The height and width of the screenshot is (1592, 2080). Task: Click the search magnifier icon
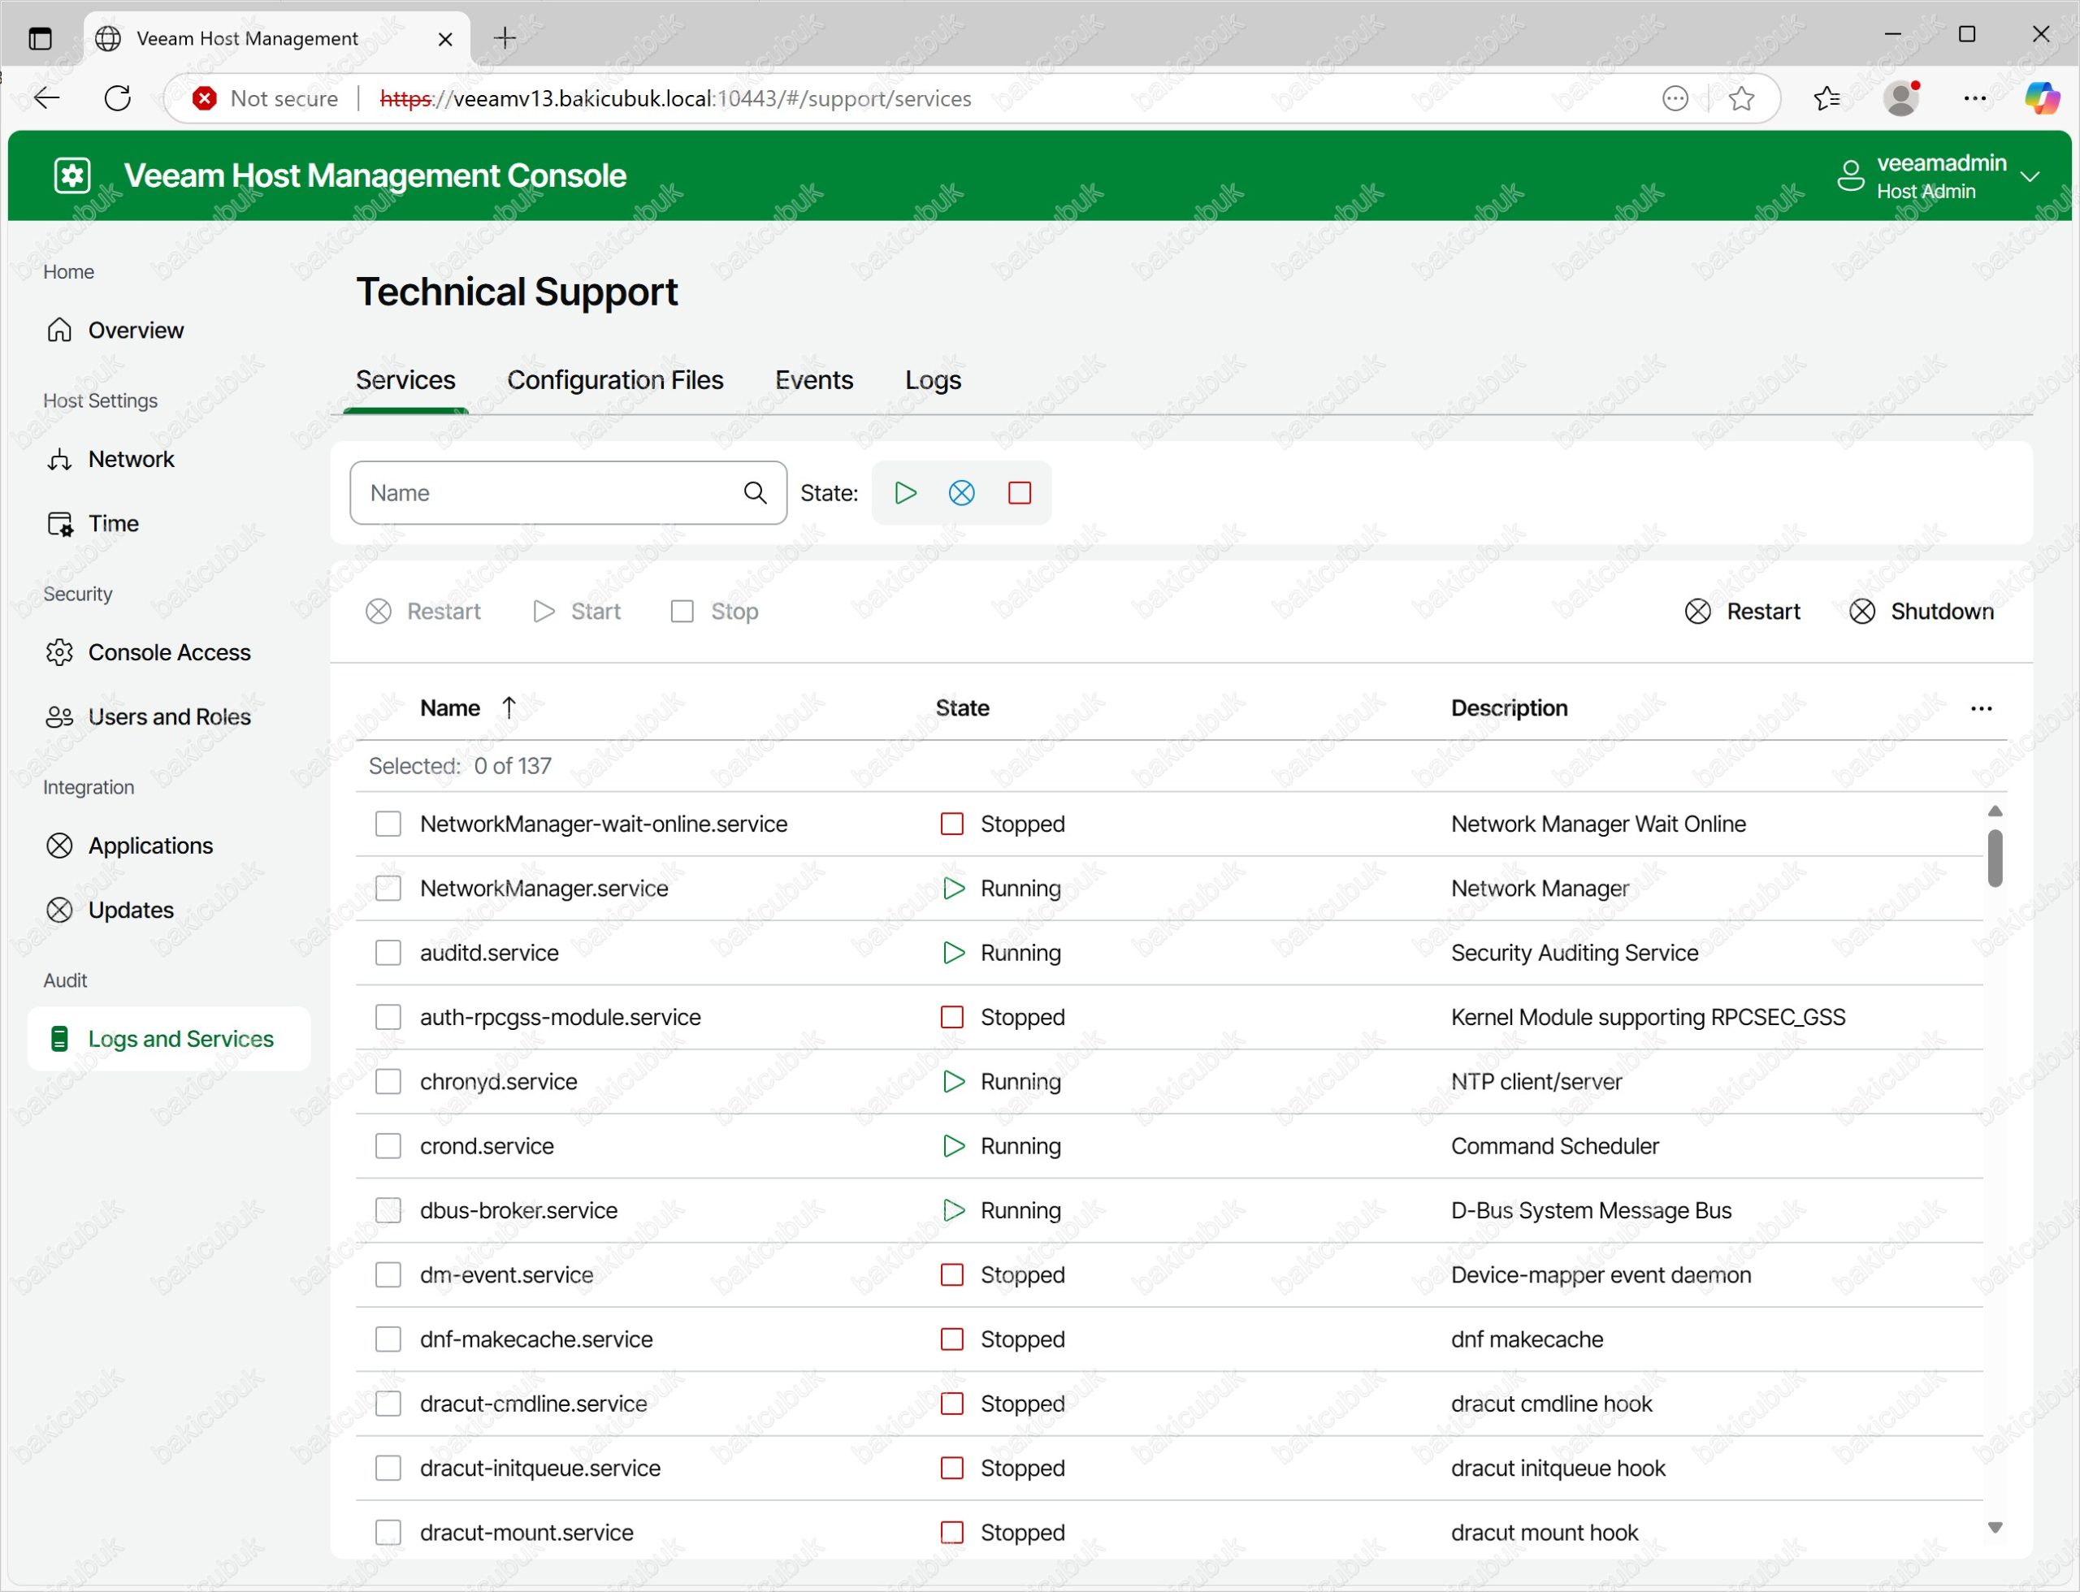[755, 493]
